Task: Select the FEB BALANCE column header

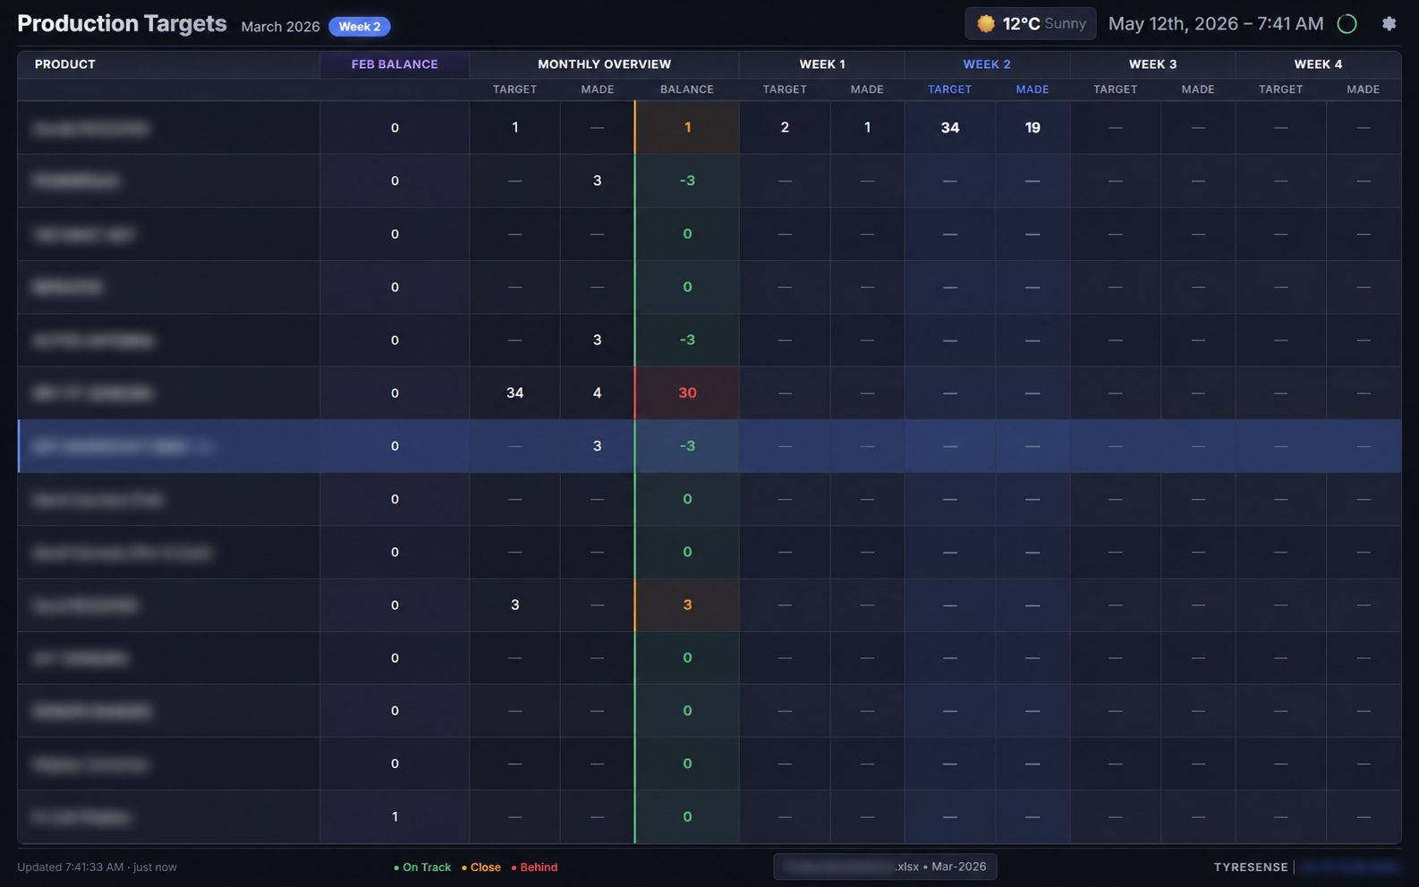Action: click(395, 64)
